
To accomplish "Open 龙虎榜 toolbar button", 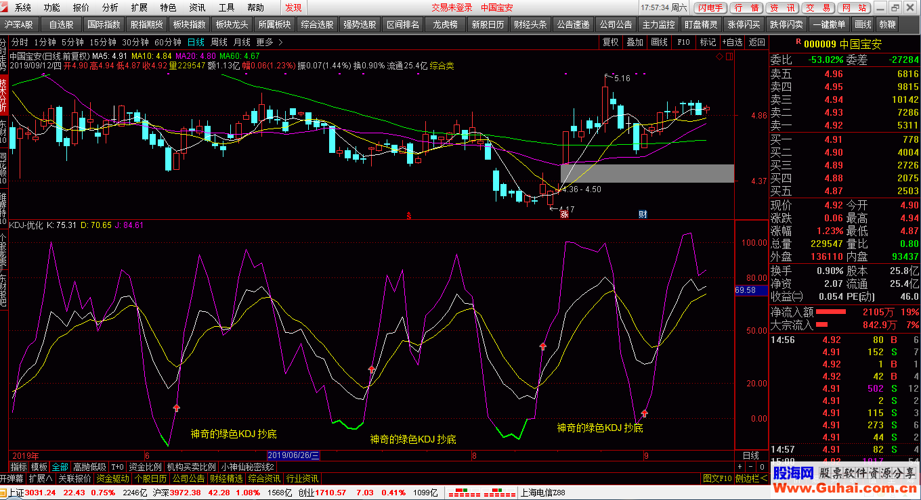I will point(446,24).
